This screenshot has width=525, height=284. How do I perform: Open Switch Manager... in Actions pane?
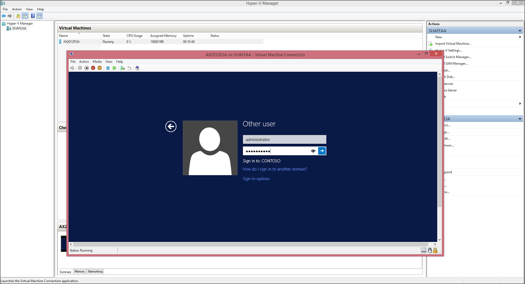tap(458, 57)
